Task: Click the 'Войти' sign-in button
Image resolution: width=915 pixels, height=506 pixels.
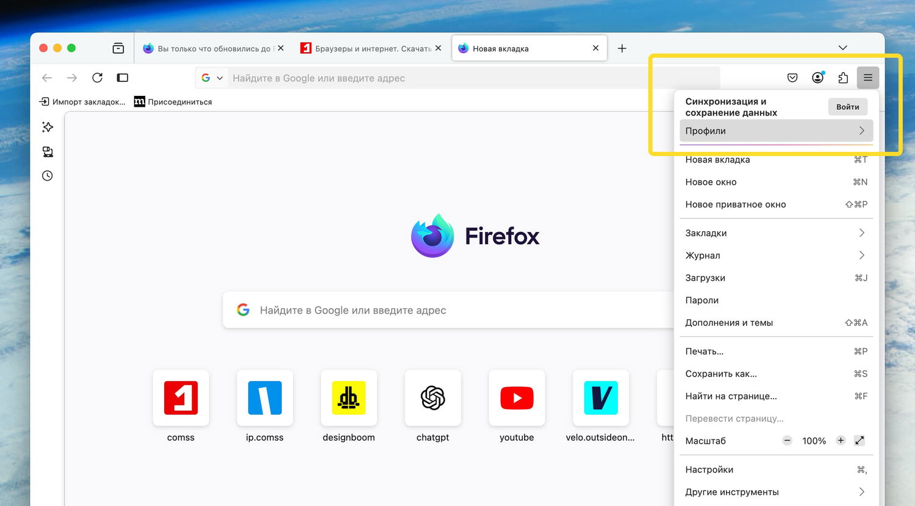Action: click(x=848, y=107)
